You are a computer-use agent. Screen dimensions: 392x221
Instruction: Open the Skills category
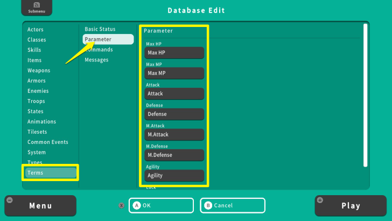[x=34, y=50]
